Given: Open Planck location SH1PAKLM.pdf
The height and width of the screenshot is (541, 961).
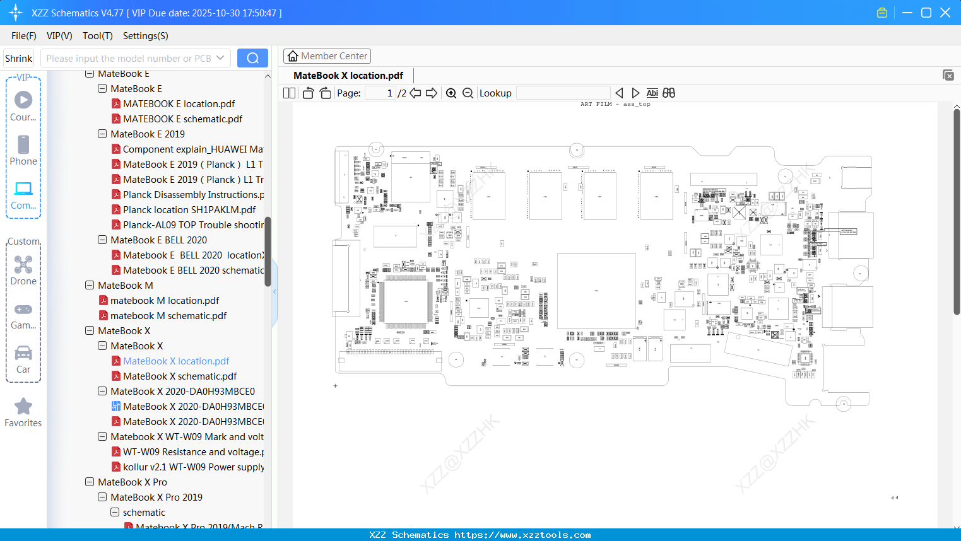Looking at the screenshot, I should coord(189,209).
